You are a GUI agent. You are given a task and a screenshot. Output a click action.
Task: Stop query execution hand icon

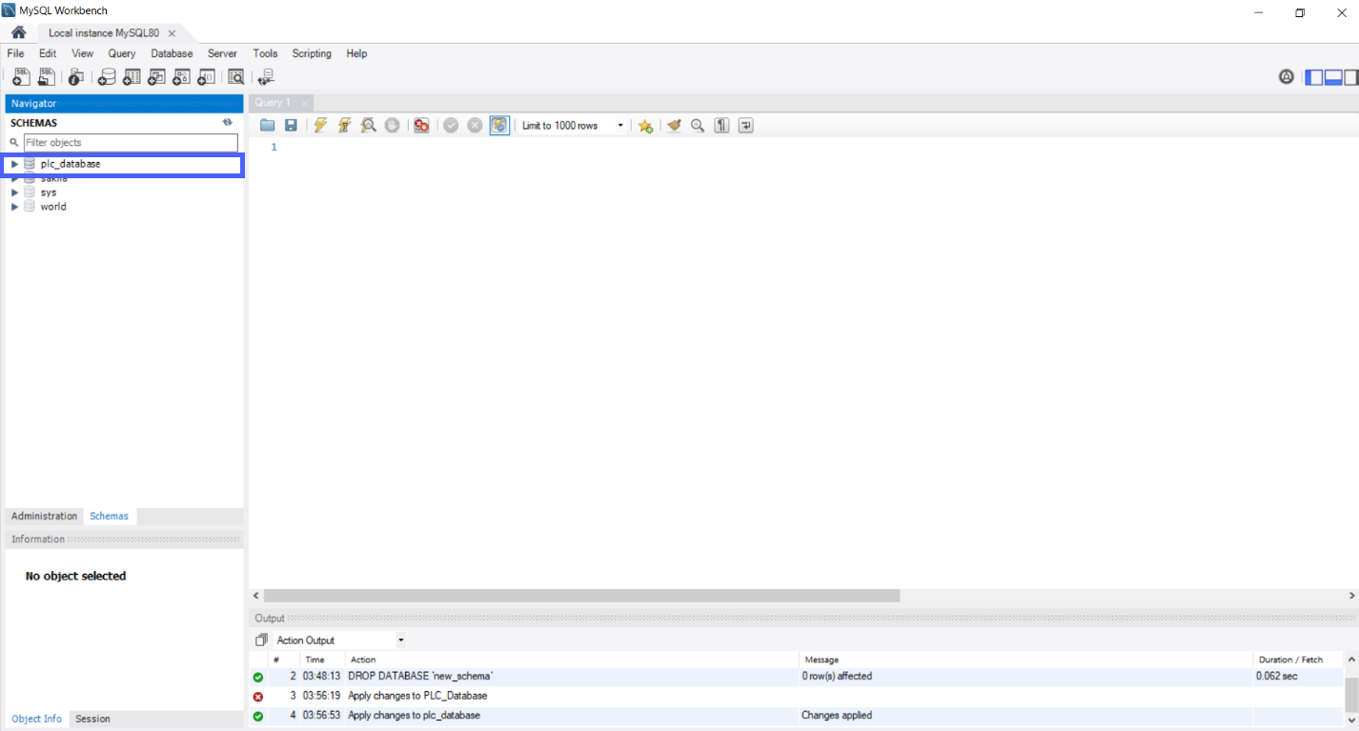tap(392, 126)
